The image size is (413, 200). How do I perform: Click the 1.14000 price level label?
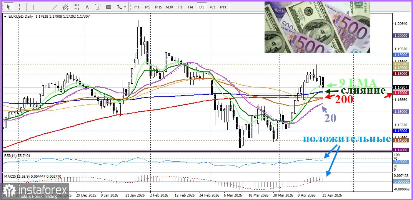pyautogui.click(x=401, y=150)
